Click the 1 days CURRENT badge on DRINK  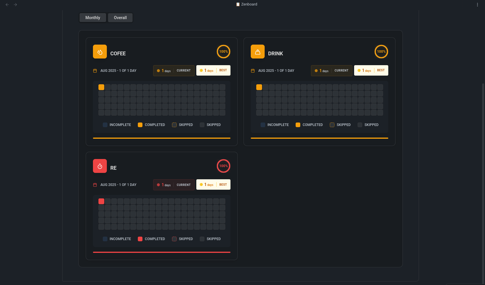[331, 70]
